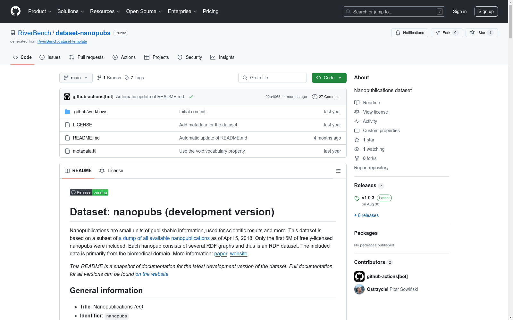Click the 'paper' link in README
The width and height of the screenshot is (513, 320).
pyautogui.click(x=221, y=253)
